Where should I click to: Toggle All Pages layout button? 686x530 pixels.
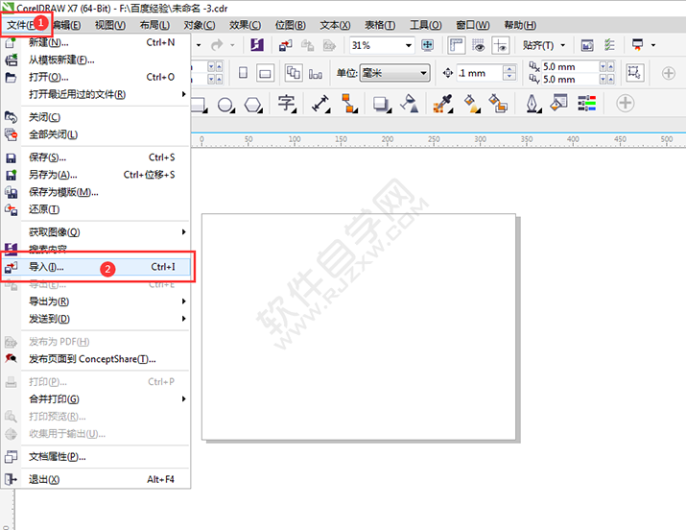click(294, 73)
